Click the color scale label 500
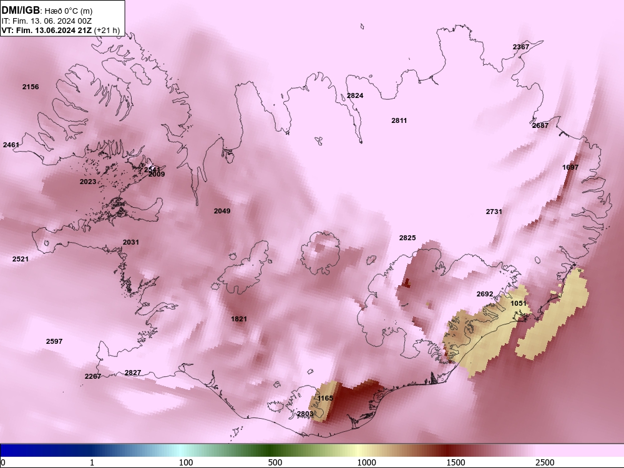Viewport: 624px width, 468px height. 275,462
